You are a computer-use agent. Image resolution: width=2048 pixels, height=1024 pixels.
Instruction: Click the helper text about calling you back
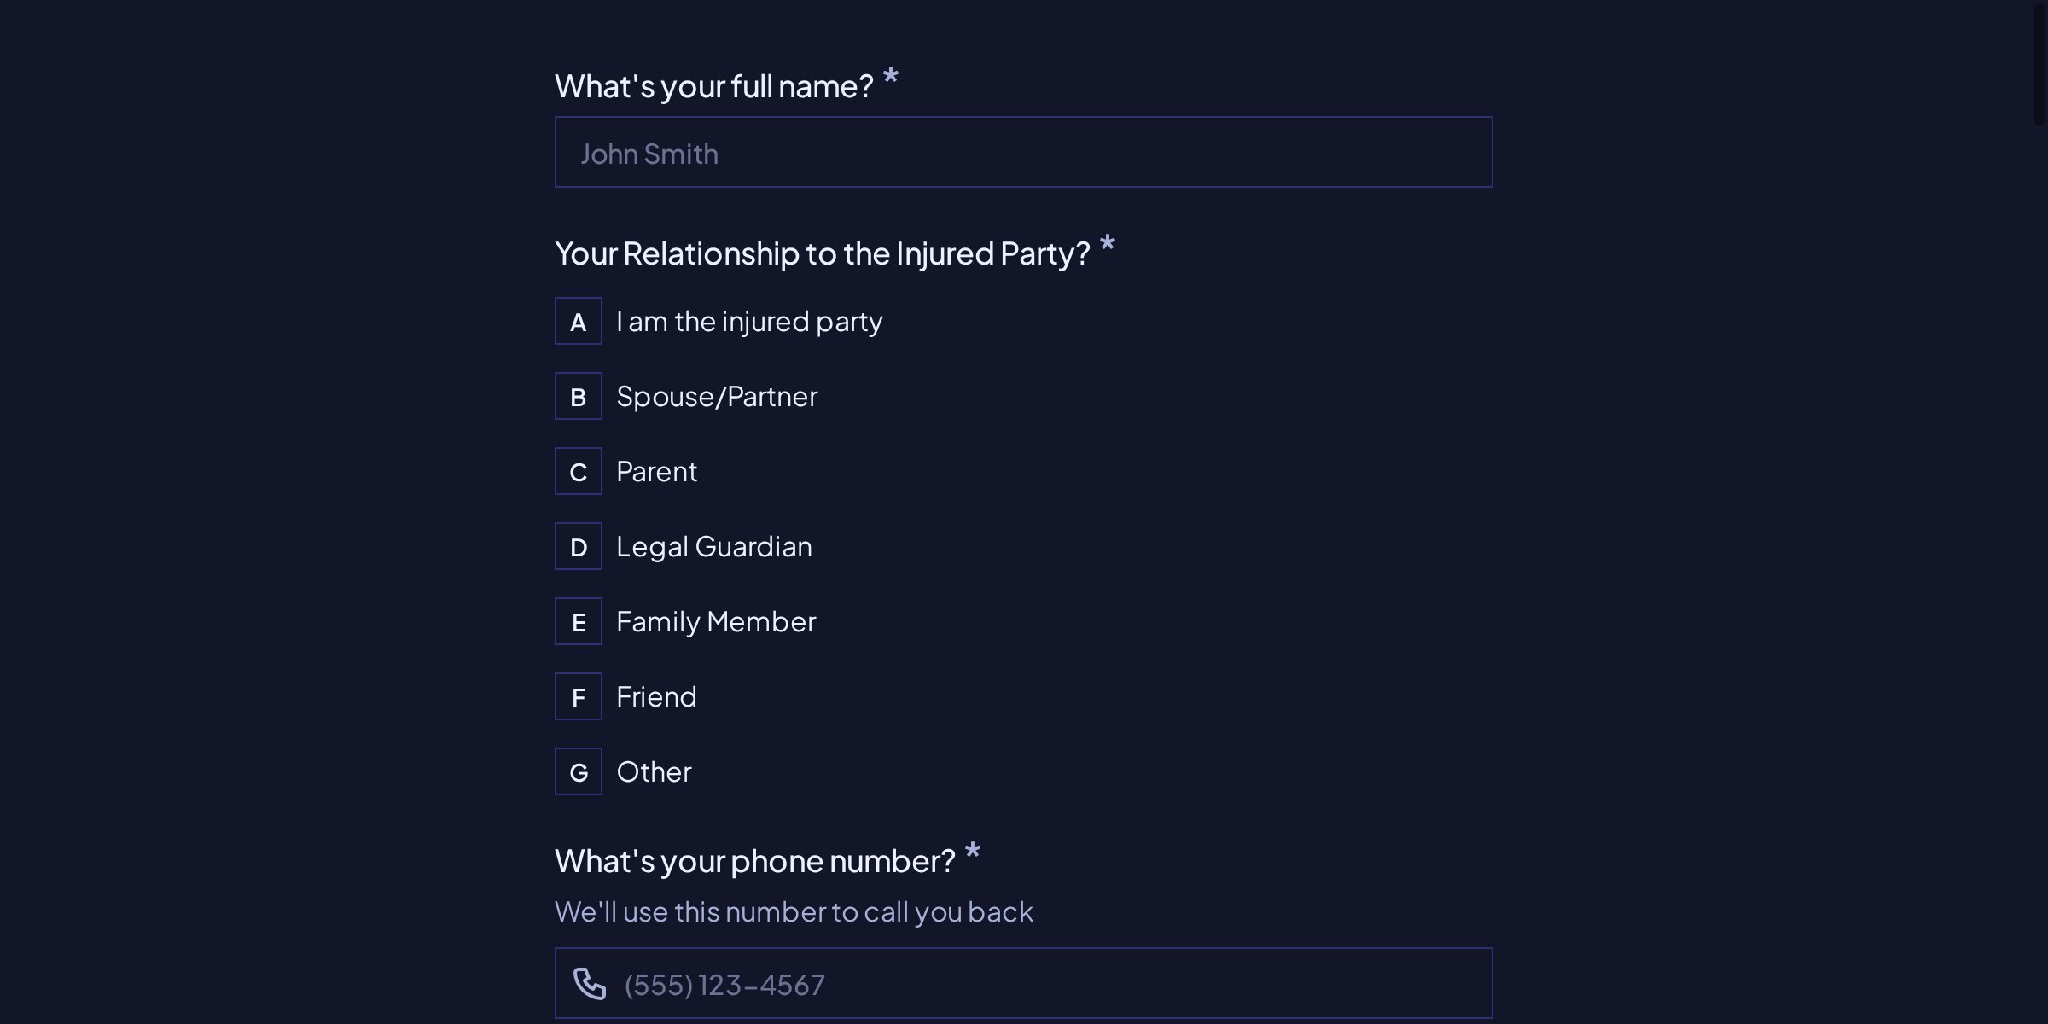pos(794,911)
